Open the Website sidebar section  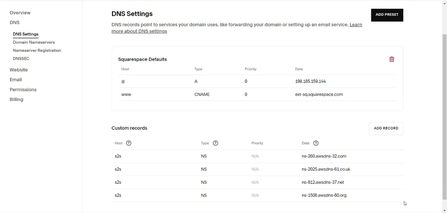pos(19,70)
